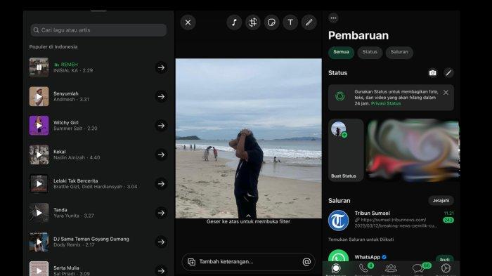Screen dimensions: 492x276
Task: Choose REMEH song with arrow button
Action: (x=161, y=67)
